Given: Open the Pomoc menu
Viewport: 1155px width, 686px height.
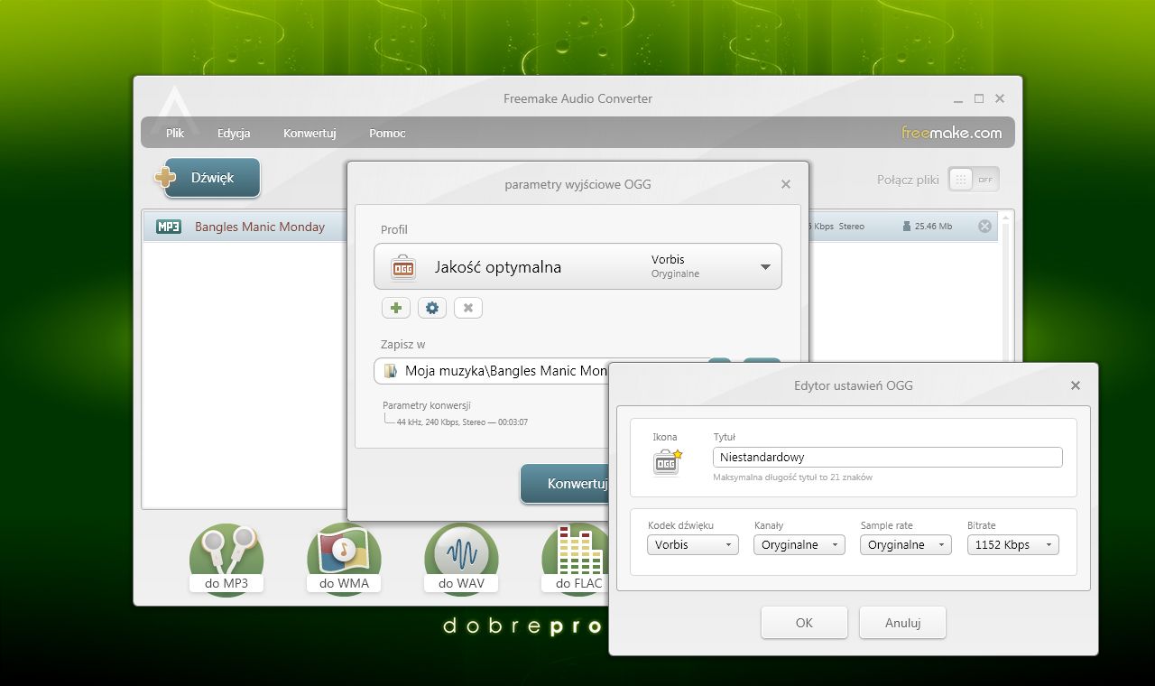Looking at the screenshot, I should (x=387, y=133).
